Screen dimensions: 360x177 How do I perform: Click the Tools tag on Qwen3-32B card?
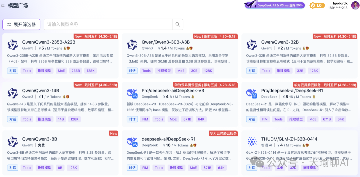[266, 71]
